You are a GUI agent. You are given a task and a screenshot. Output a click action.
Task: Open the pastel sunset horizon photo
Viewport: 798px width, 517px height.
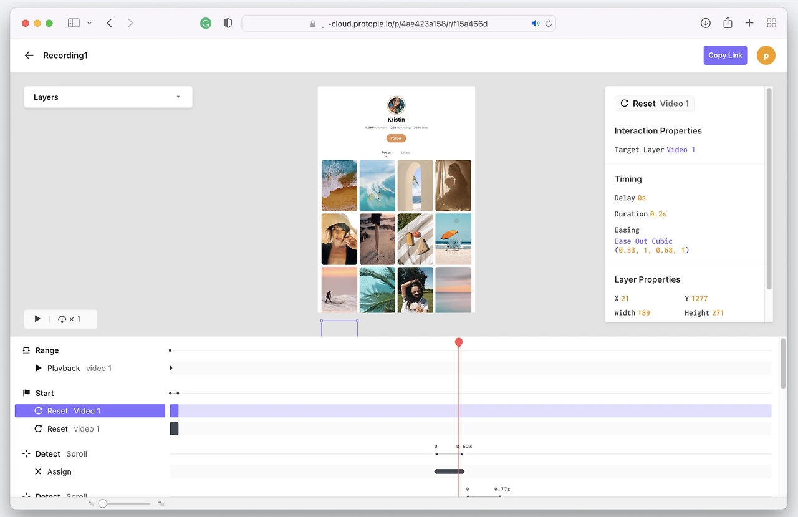[x=453, y=289]
